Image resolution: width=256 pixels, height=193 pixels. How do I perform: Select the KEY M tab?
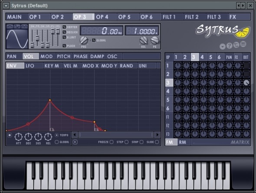[x=53, y=66]
